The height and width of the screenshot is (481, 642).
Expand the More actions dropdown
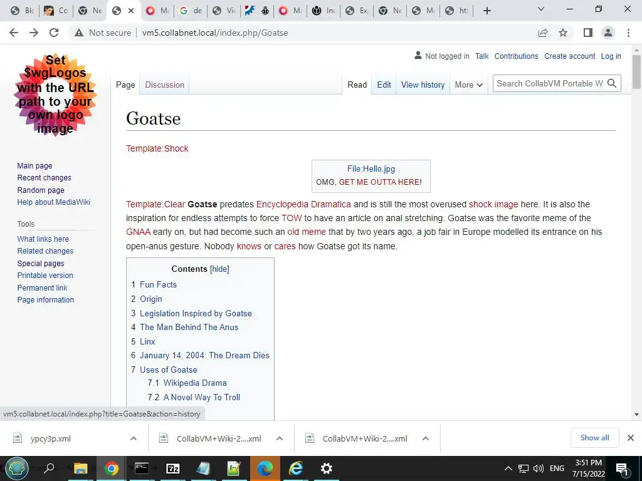[468, 85]
